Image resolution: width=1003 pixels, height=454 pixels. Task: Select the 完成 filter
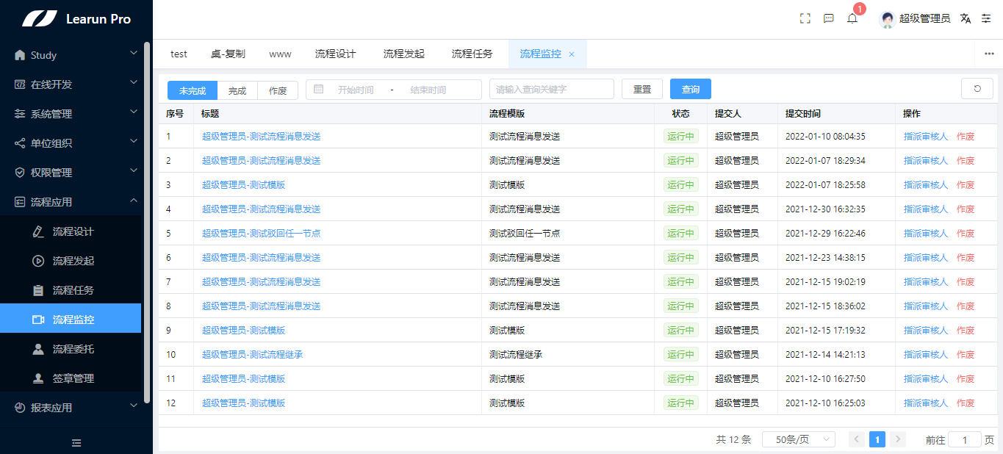click(237, 90)
